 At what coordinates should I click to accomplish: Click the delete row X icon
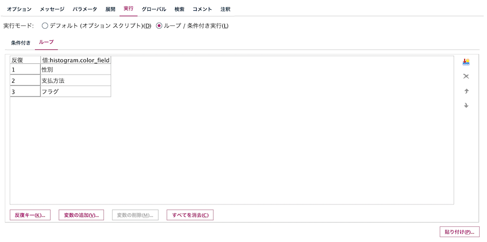466,76
